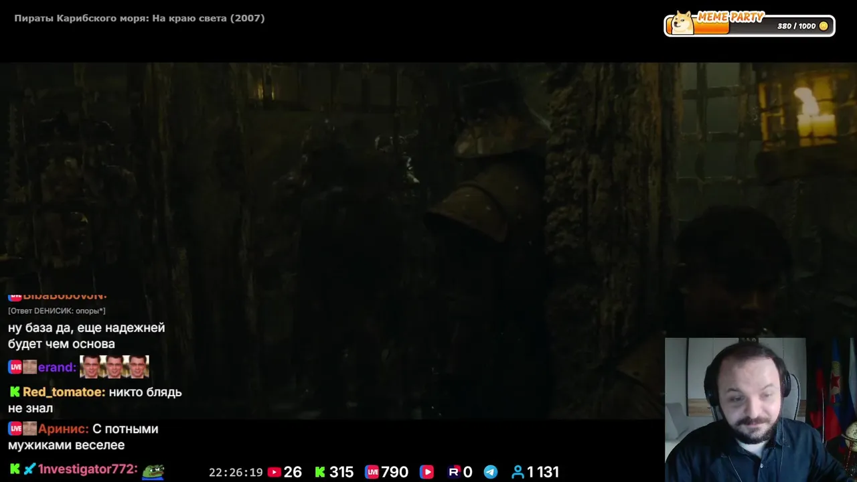Click the live badge next to Аринис
The image size is (857, 482).
point(15,428)
